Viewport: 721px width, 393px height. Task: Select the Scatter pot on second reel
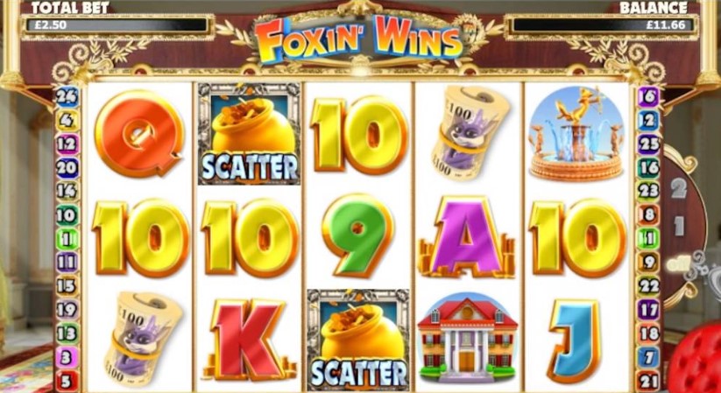[x=249, y=134]
